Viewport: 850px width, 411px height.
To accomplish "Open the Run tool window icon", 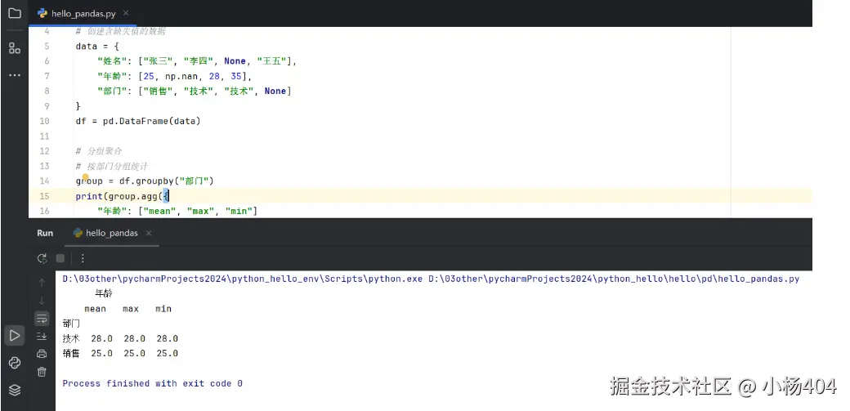I will (14, 335).
